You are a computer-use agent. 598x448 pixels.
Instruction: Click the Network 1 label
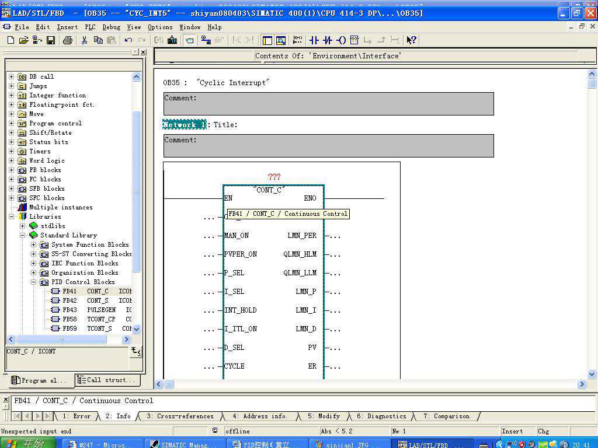coord(184,125)
